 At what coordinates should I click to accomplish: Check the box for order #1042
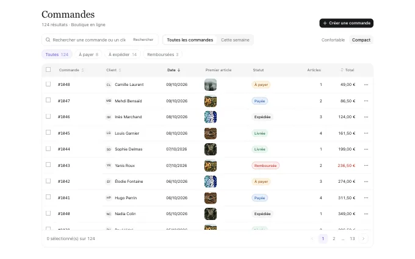coord(48,181)
